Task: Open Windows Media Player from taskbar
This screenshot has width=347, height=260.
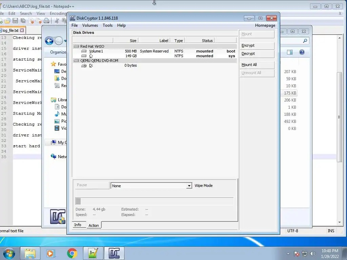Action: 51,253
